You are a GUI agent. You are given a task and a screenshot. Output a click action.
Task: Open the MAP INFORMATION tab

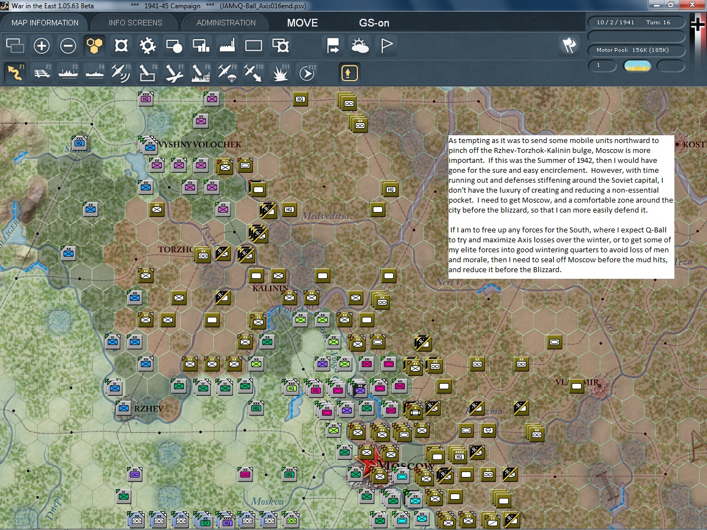click(x=45, y=23)
